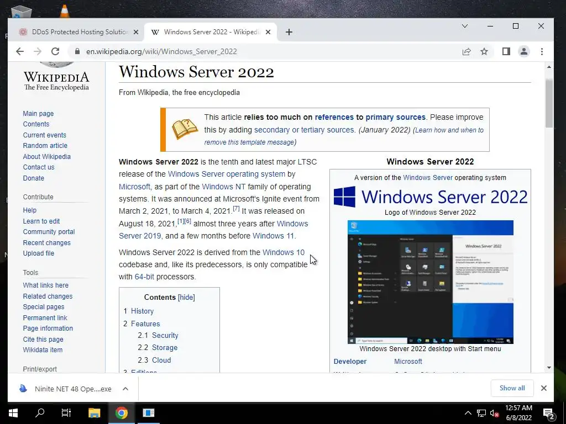The width and height of the screenshot is (566, 424).
Task: Open Page information
Action: [x=48, y=328]
